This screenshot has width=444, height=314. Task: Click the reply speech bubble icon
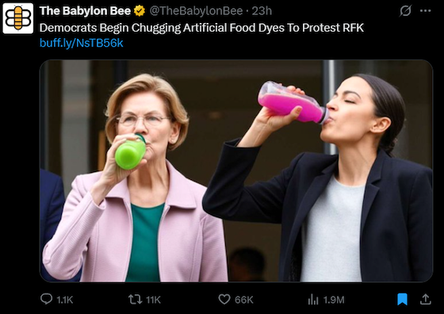[47, 299]
